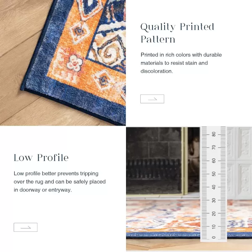The height and width of the screenshot is (252, 252).
Task: Select the Low Profile heading
Action: coord(41,157)
